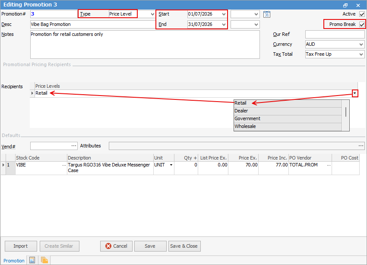Screen dimensions: 367x265
Task: Select Government from the price level list
Action: click(288, 118)
